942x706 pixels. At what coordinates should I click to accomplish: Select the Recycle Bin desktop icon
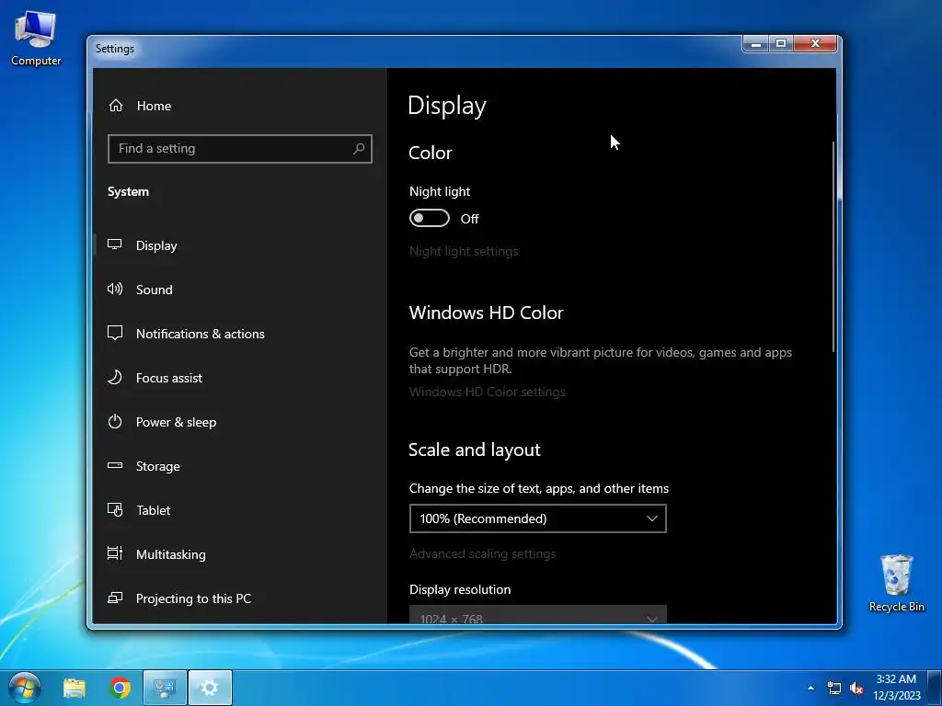(896, 582)
